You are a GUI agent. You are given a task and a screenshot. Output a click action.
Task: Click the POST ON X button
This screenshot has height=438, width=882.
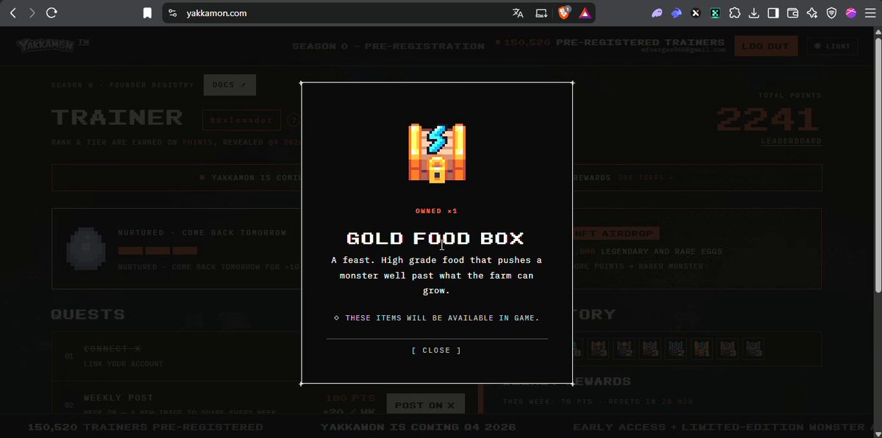point(425,405)
